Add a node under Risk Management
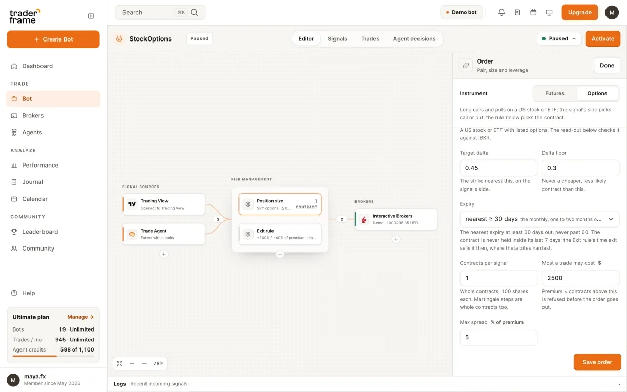This screenshot has height=392, width=627. coord(280,254)
